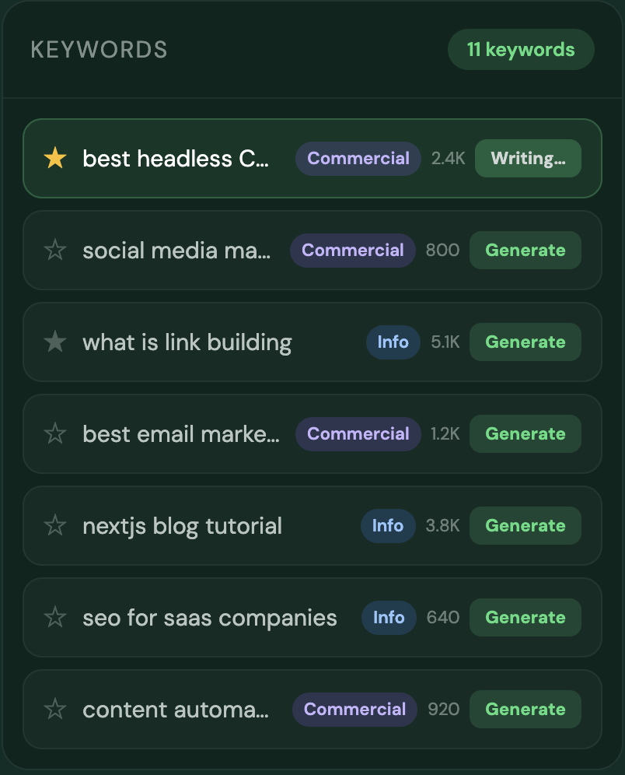
Task: Toggle star on what is link building
Action: coord(55,342)
